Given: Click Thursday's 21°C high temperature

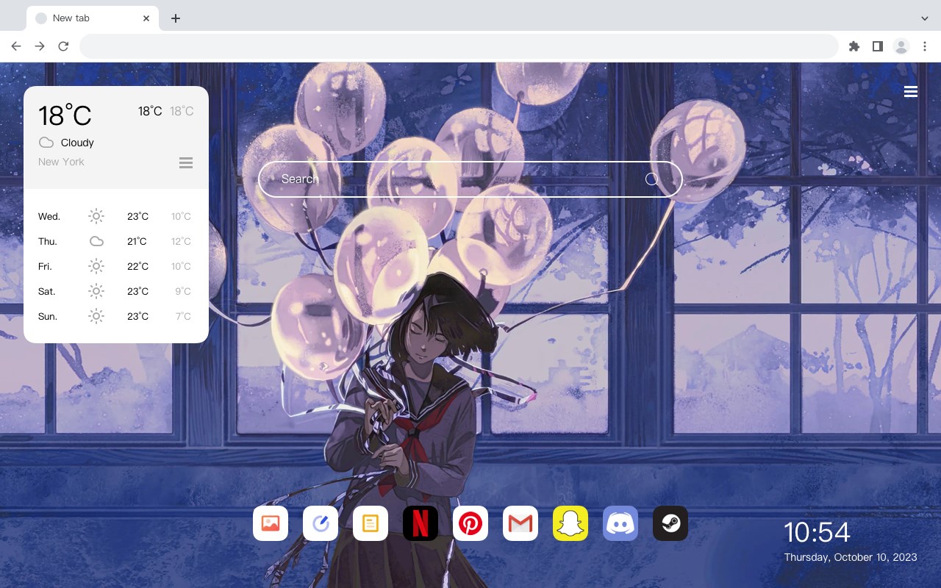Looking at the screenshot, I should coord(137,241).
